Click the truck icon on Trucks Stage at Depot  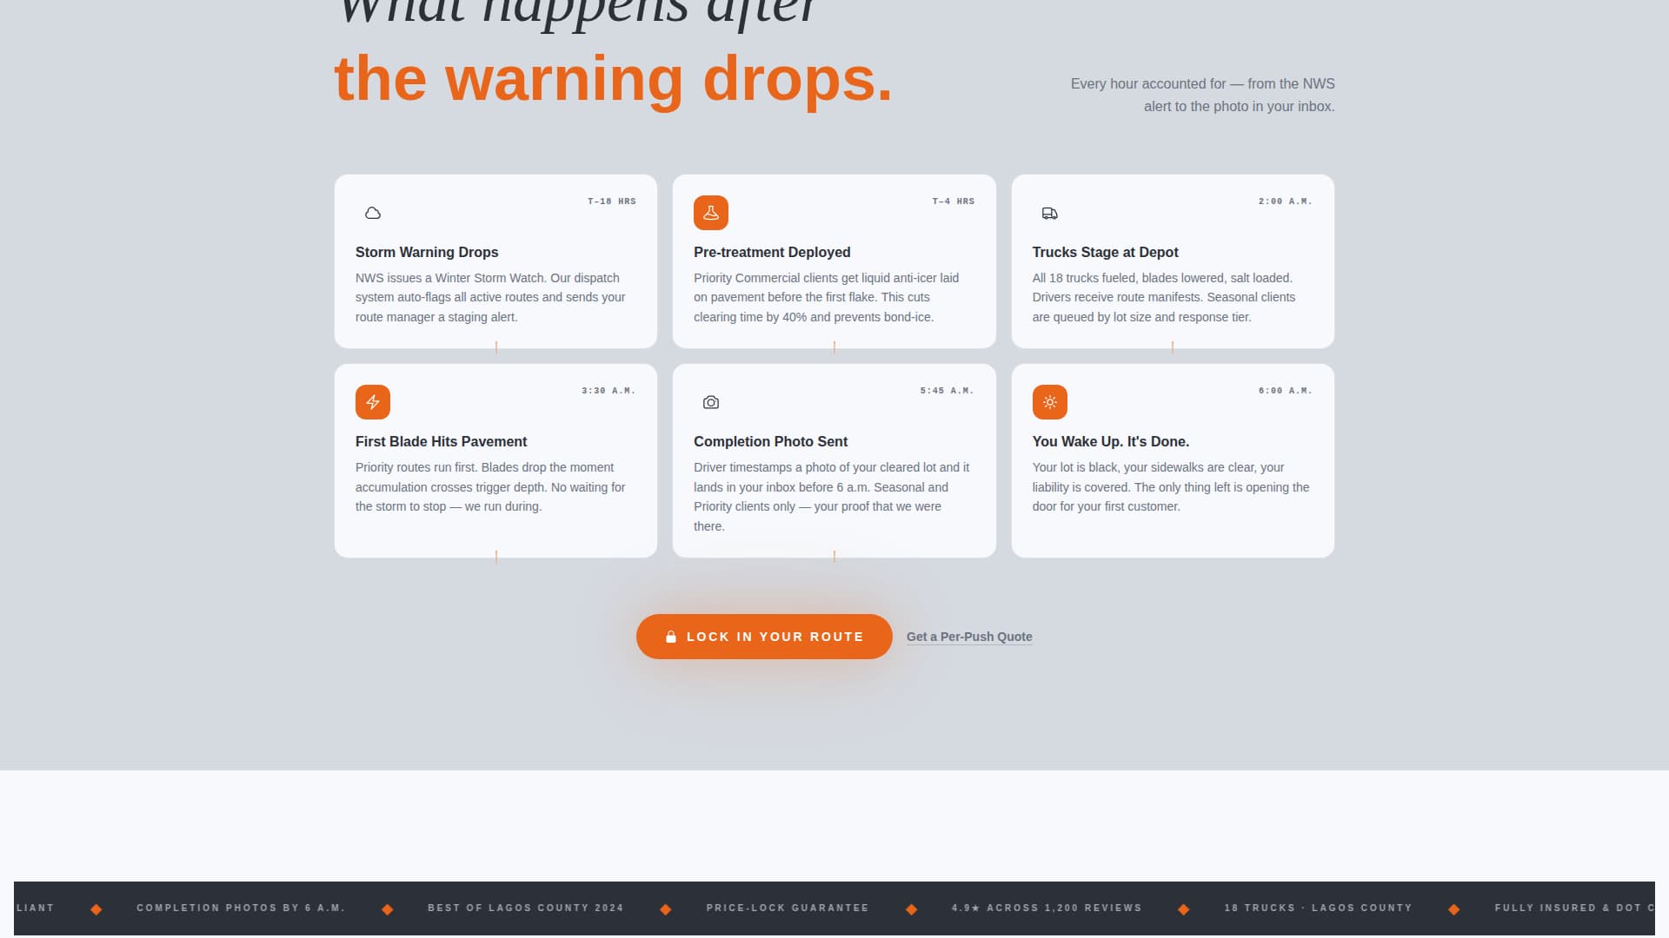1049,212
